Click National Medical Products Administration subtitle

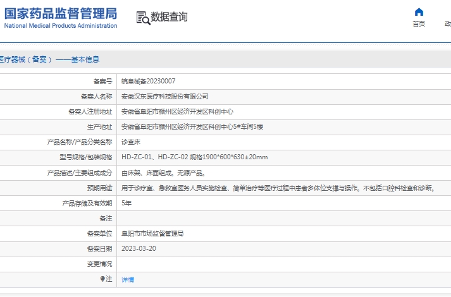(61, 25)
